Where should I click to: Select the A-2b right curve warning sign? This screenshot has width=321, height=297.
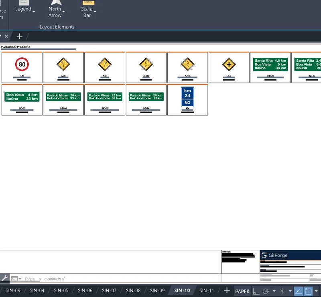click(105, 64)
